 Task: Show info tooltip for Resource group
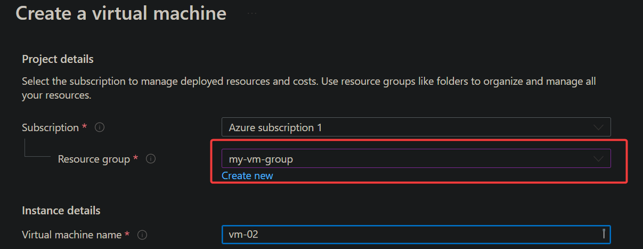click(151, 159)
